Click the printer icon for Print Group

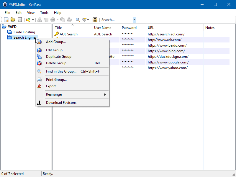(x=39, y=79)
